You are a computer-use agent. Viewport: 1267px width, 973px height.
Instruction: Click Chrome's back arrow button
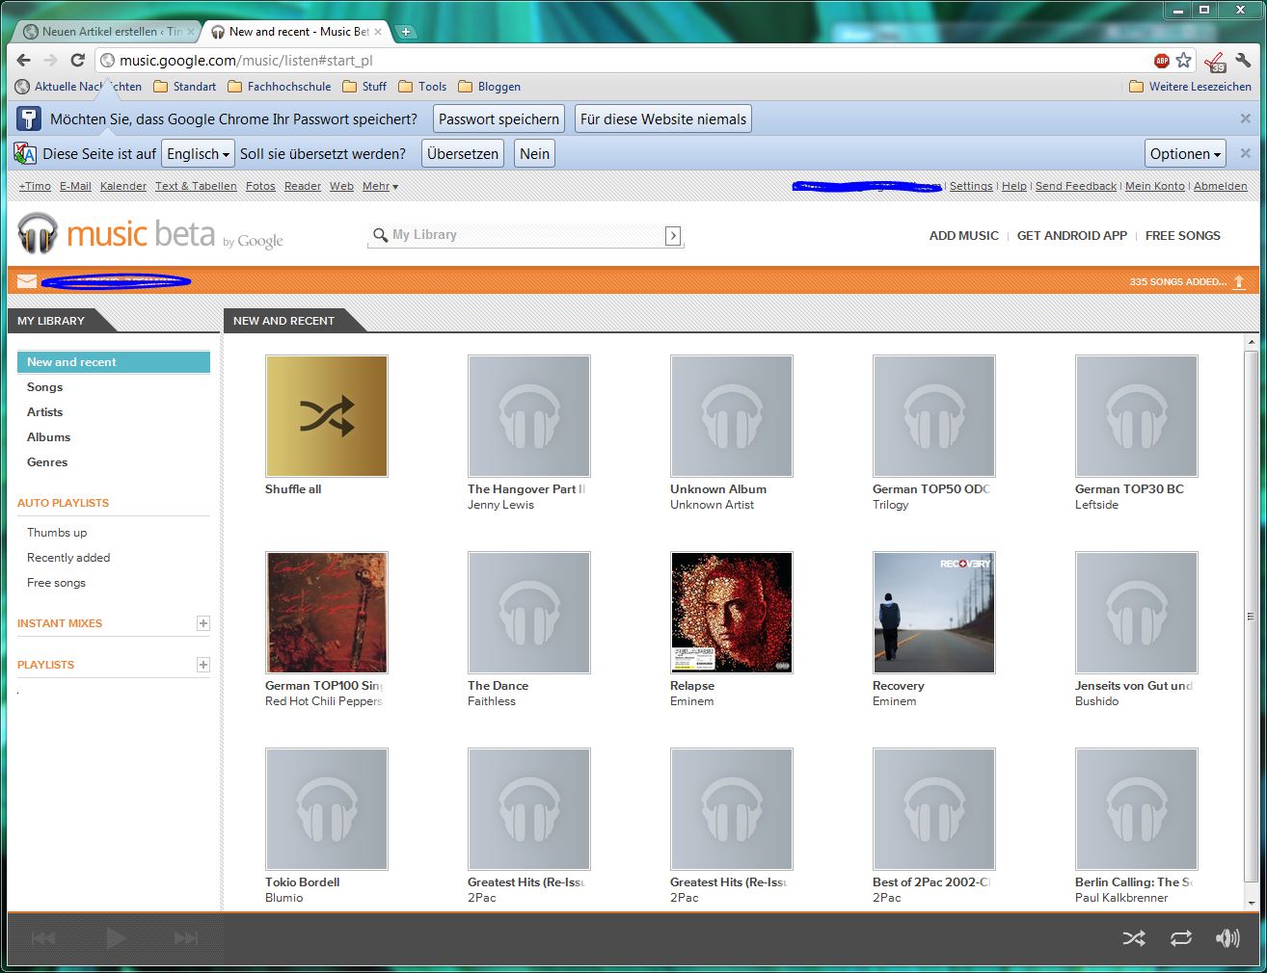(24, 60)
